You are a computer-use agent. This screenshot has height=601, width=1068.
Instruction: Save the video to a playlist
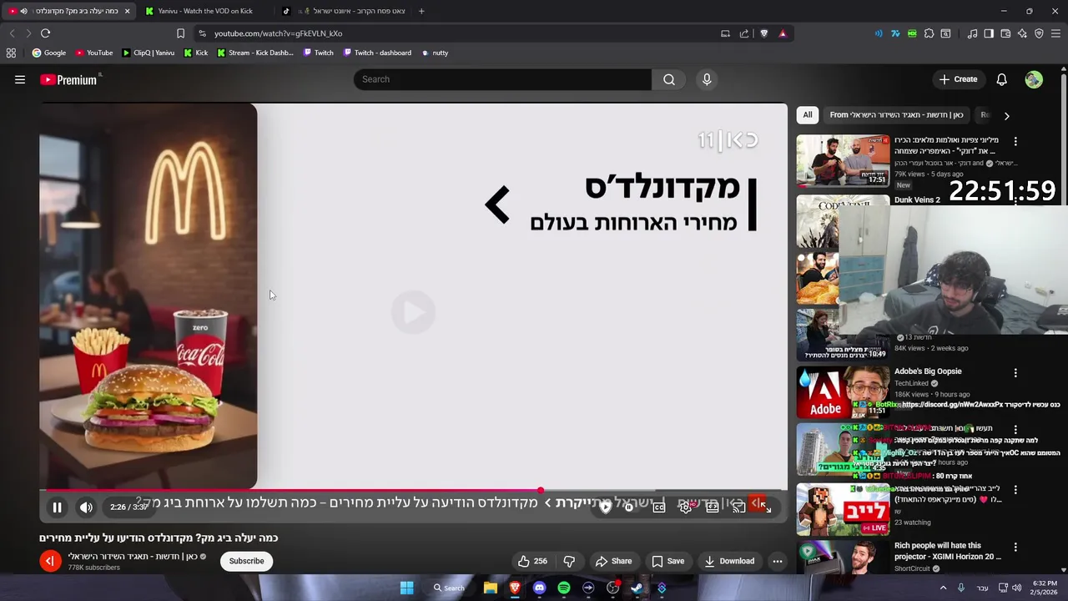(x=667, y=561)
